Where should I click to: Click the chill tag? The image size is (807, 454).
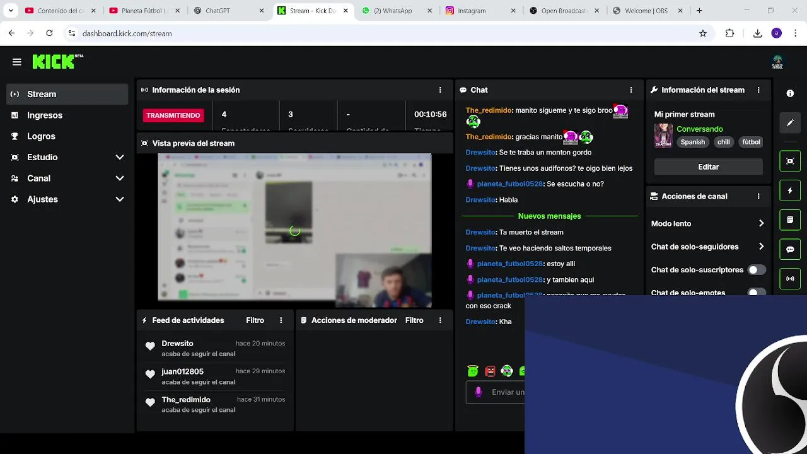(x=724, y=143)
